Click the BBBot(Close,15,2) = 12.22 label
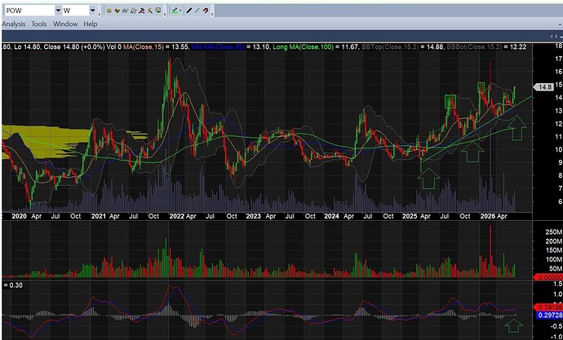Image resolution: width=563 pixels, height=340 pixels. click(488, 47)
